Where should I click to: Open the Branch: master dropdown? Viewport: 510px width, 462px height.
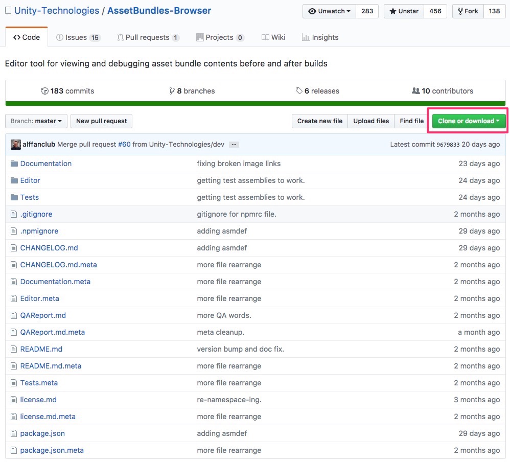click(36, 121)
